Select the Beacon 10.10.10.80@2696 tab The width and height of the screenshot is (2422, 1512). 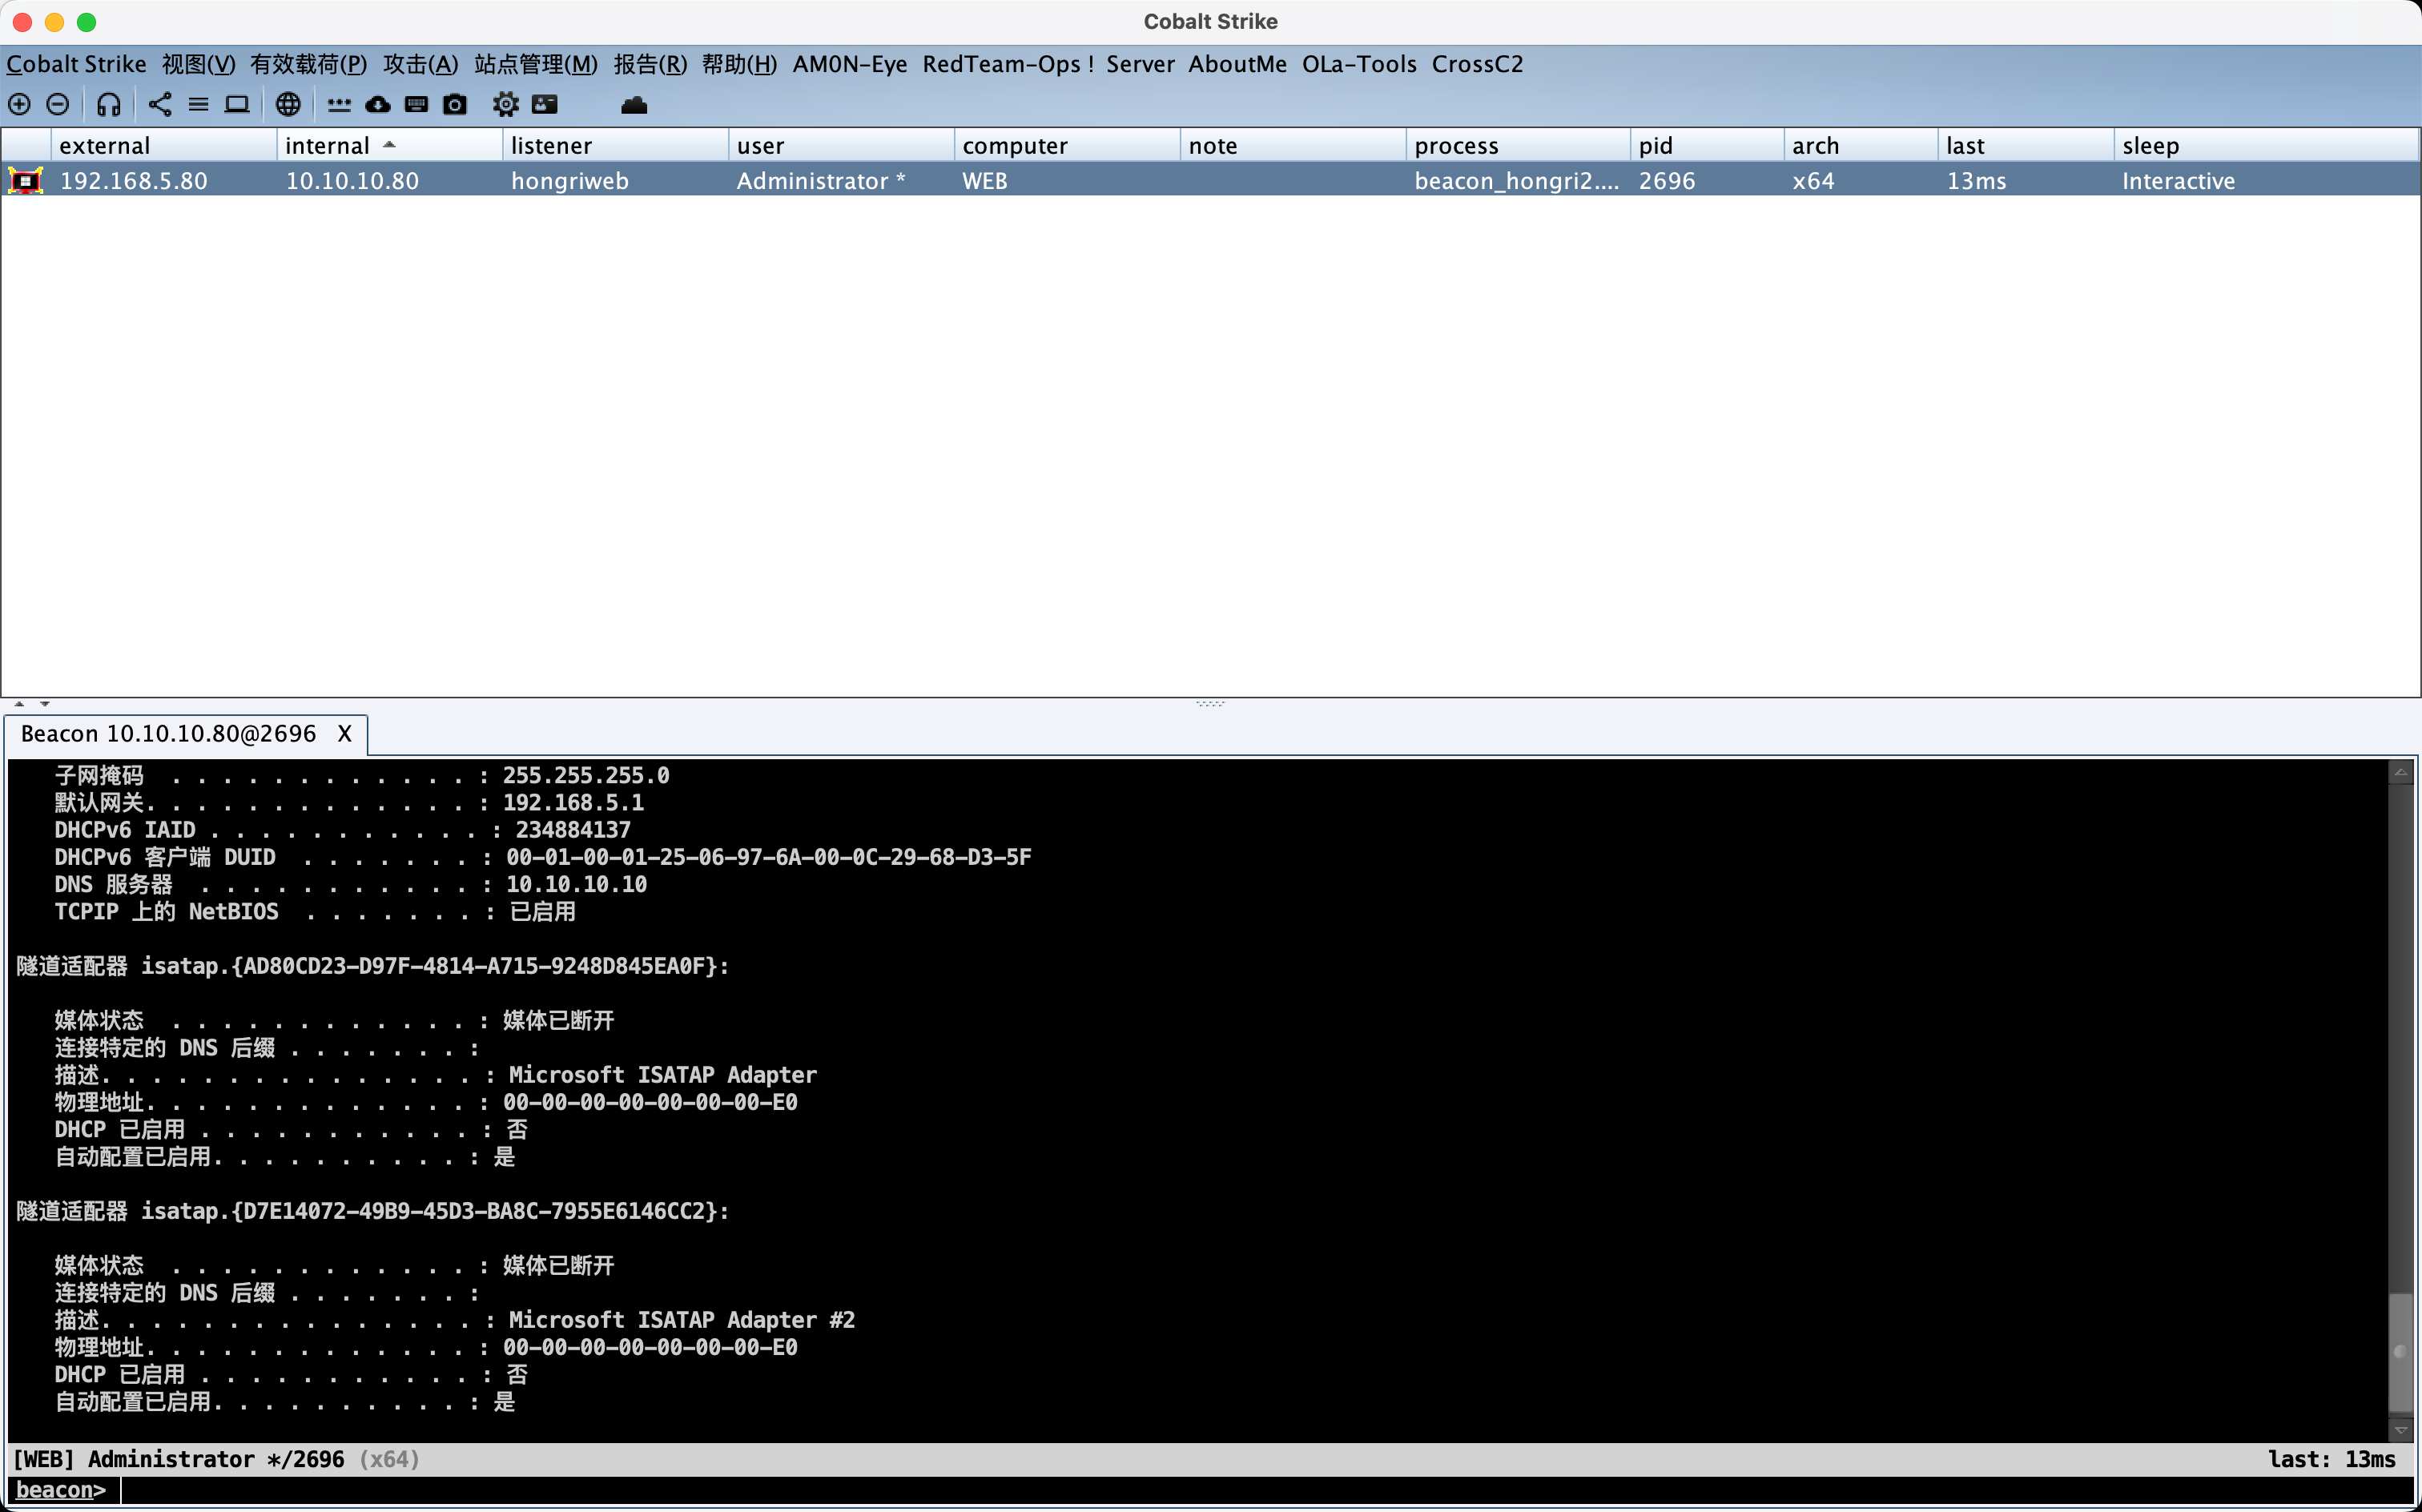point(168,734)
